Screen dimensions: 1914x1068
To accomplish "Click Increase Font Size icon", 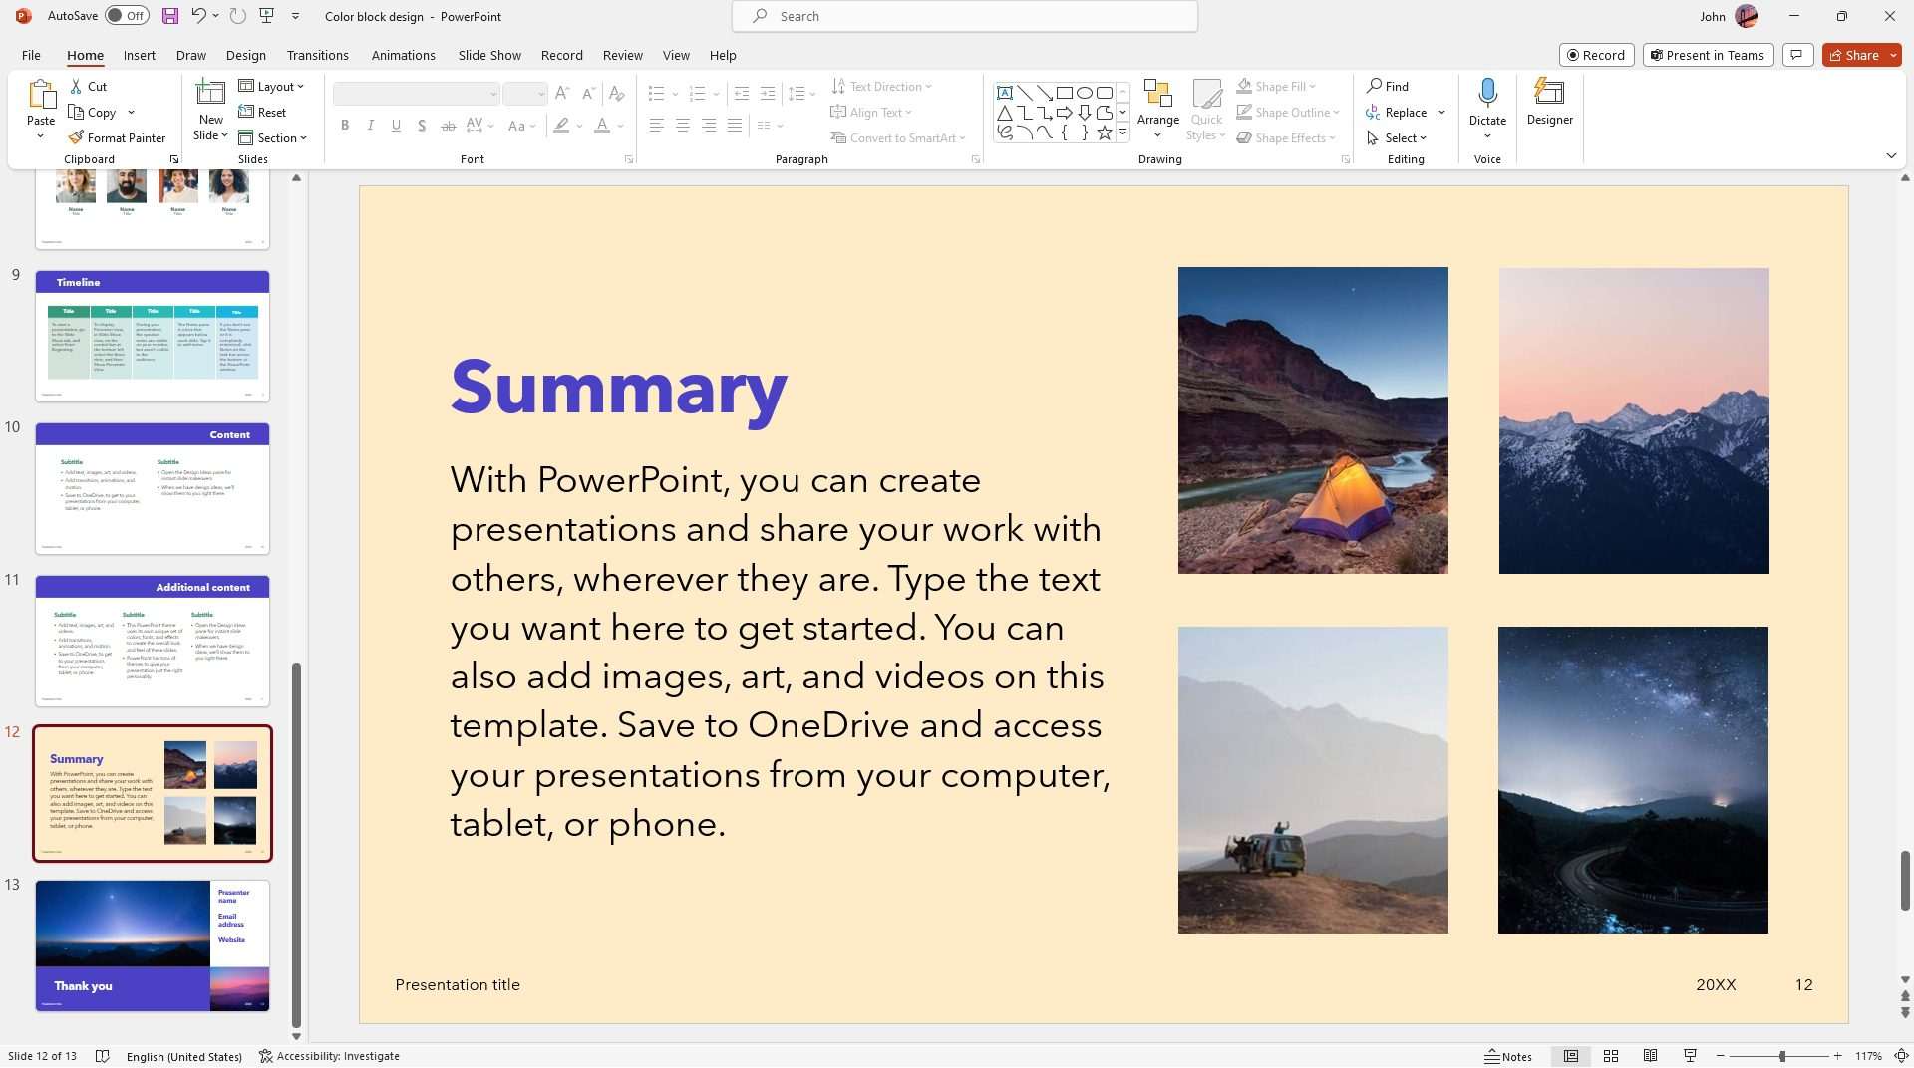I will (562, 94).
